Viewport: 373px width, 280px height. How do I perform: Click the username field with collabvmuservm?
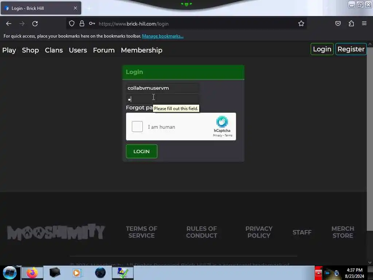tap(162, 88)
